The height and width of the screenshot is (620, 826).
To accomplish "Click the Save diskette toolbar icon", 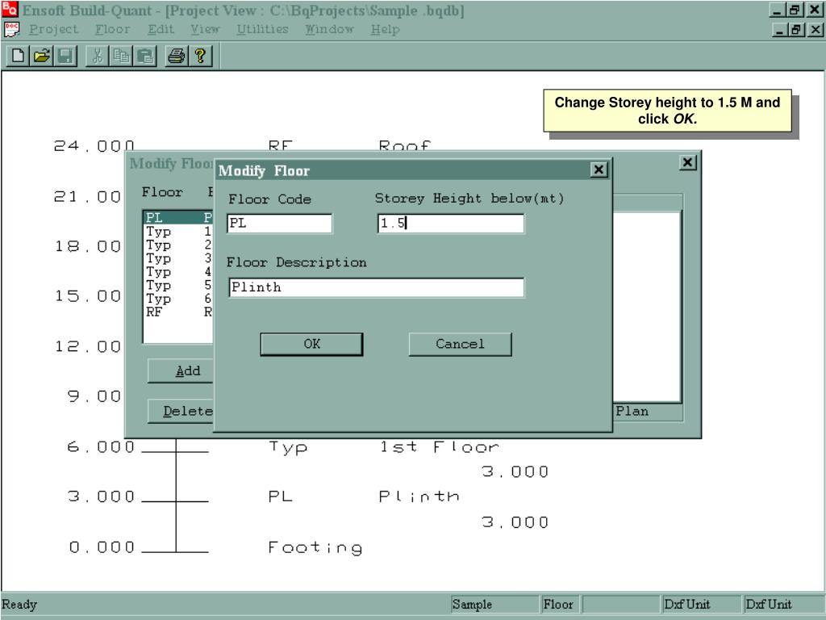I will point(65,56).
